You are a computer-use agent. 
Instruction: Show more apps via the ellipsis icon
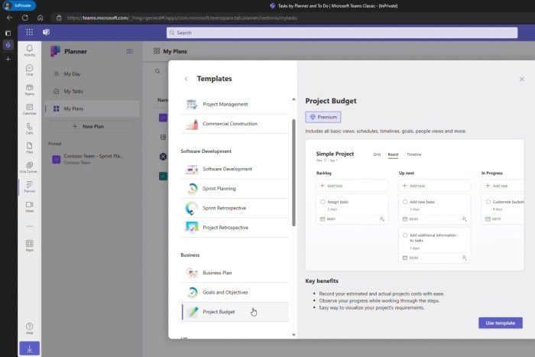coord(29,226)
